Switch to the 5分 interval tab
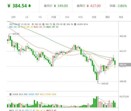 [x=40, y=17]
